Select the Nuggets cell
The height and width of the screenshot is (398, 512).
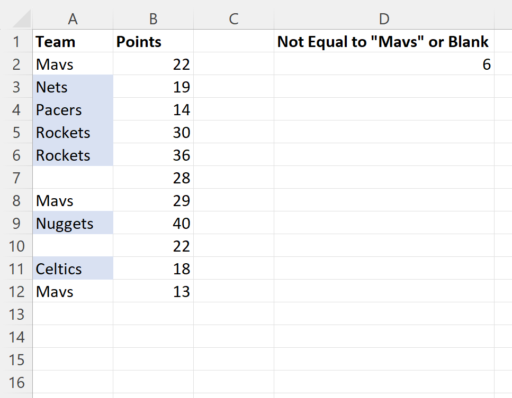73,223
